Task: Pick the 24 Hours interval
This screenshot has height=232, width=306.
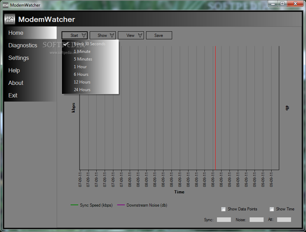Action: [x=90, y=90]
